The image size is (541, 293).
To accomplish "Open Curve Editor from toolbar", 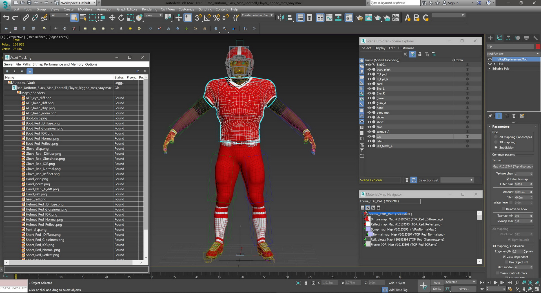I will pos(329,18).
